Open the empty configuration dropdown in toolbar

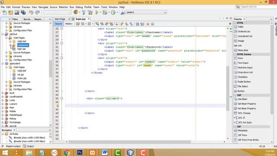tap(58, 13)
